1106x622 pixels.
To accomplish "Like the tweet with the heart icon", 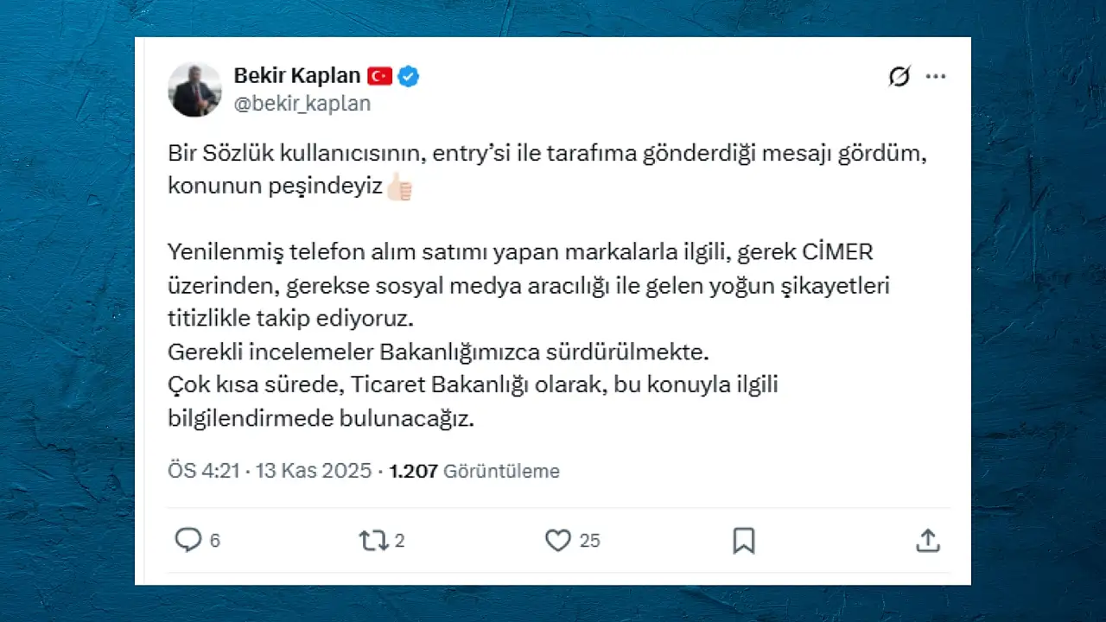I will [x=558, y=541].
